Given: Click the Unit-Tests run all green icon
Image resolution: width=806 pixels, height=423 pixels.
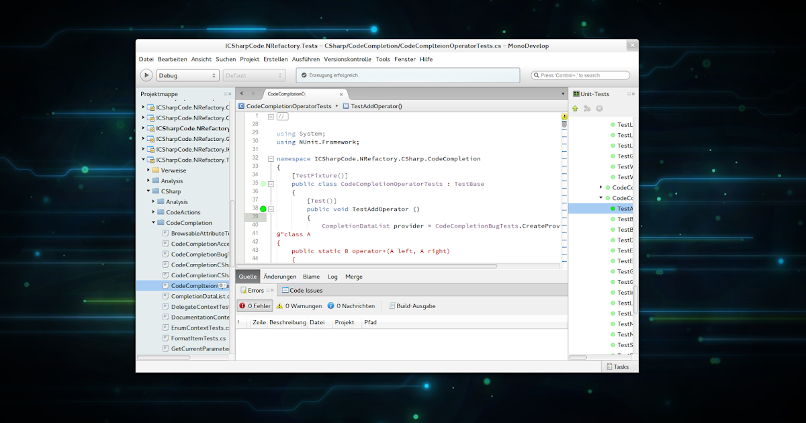Looking at the screenshot, I should 575,108.
